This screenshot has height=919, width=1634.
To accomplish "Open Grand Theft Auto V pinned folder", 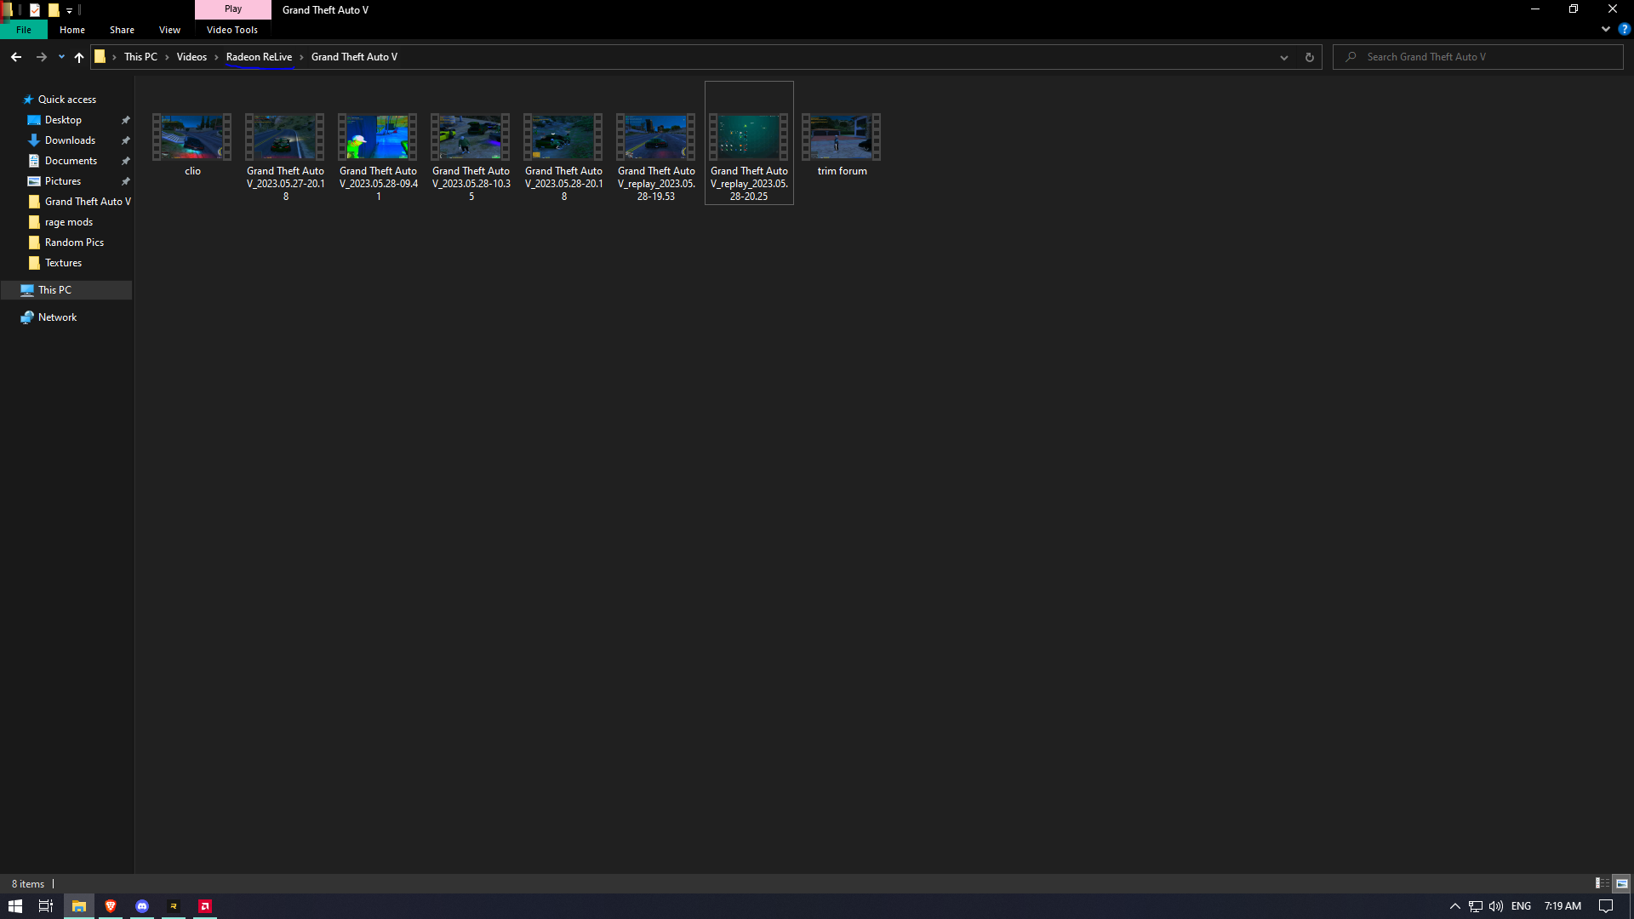I will [87, 202].
